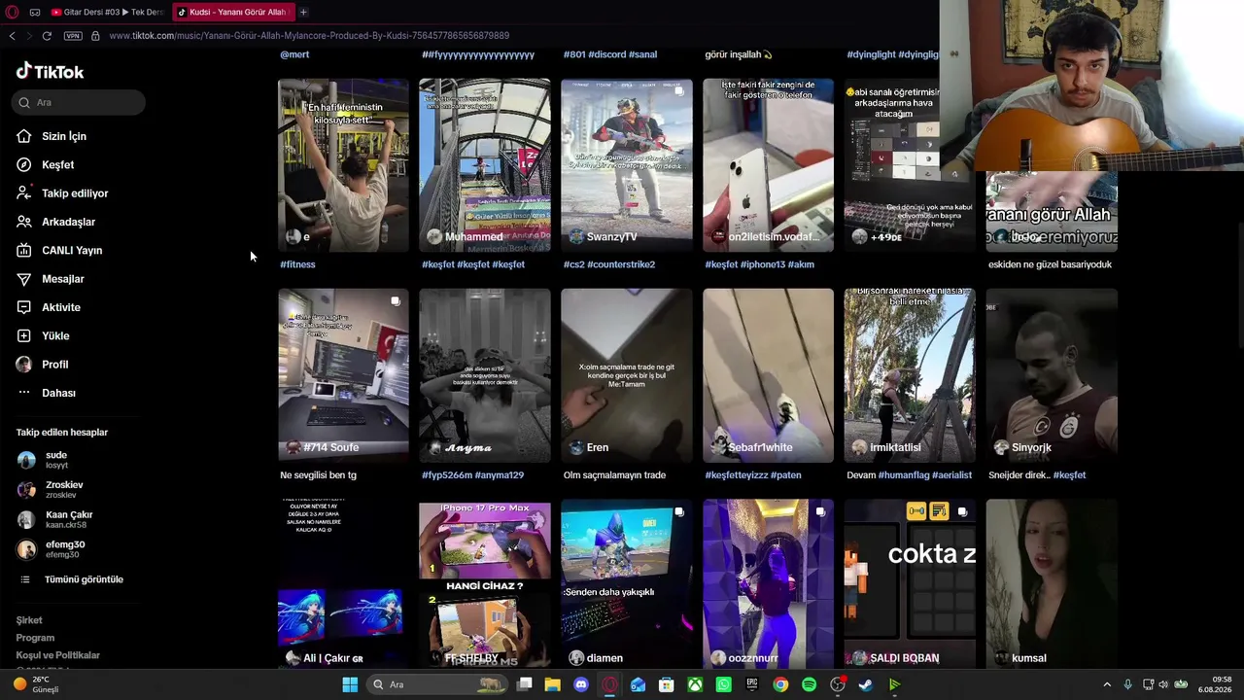The height and width of the screenshot is (700, 1244).
Task: Open the taskbar clock showing 09:58
Action: [x=1216, y=684]
